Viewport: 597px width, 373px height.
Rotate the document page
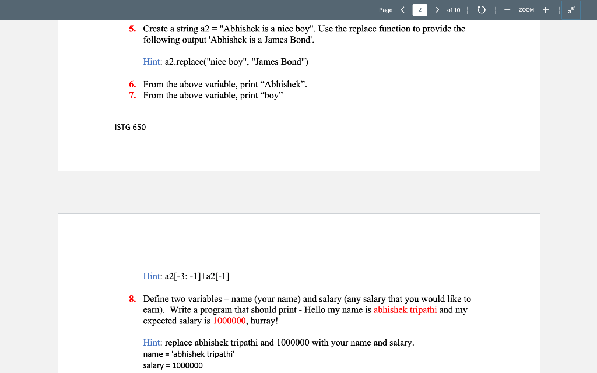coord(482,10)
